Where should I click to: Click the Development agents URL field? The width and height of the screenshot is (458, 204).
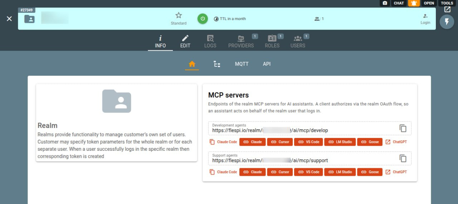(x=310, y=128)
